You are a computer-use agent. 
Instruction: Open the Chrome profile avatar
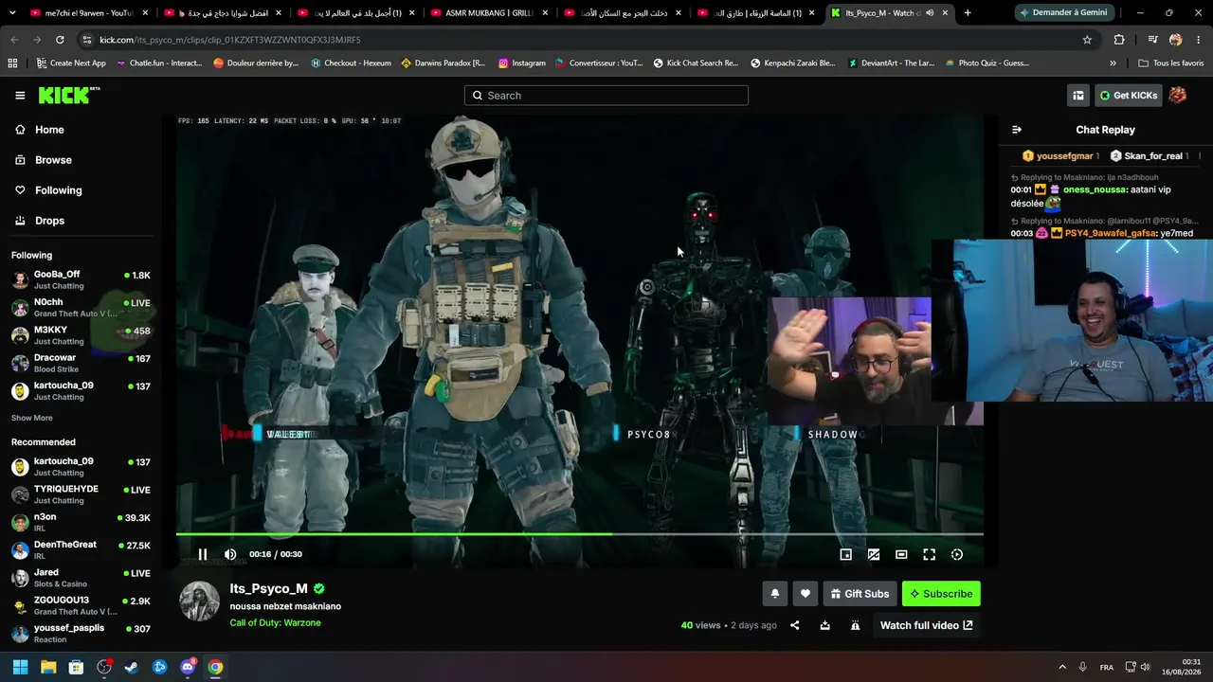(1176, 40)
